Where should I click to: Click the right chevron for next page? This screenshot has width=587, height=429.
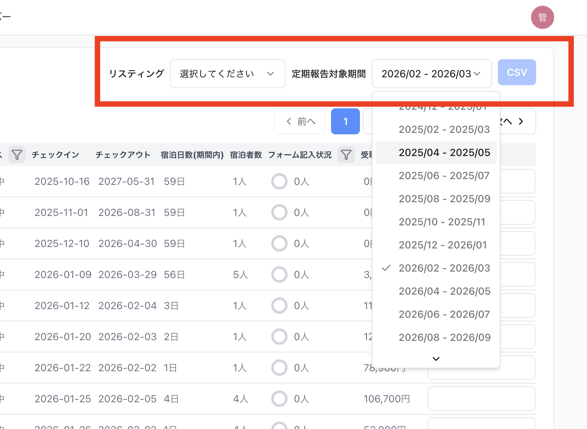pyautogui.click(x=521, y=121)
